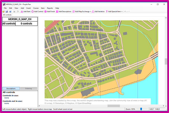Click the vertical scrollbar down arrow

pyautogui.click(x=166, y=106)
